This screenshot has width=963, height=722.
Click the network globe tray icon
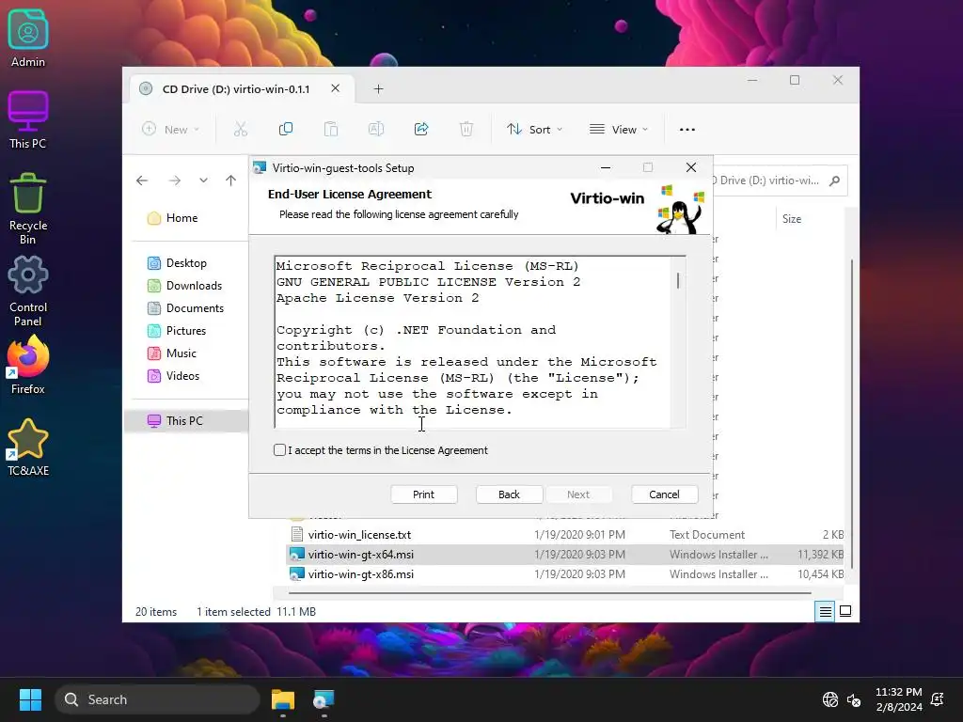tap(830, 699)
